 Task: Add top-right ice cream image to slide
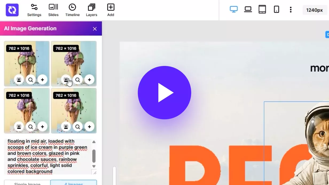(89, 80)
